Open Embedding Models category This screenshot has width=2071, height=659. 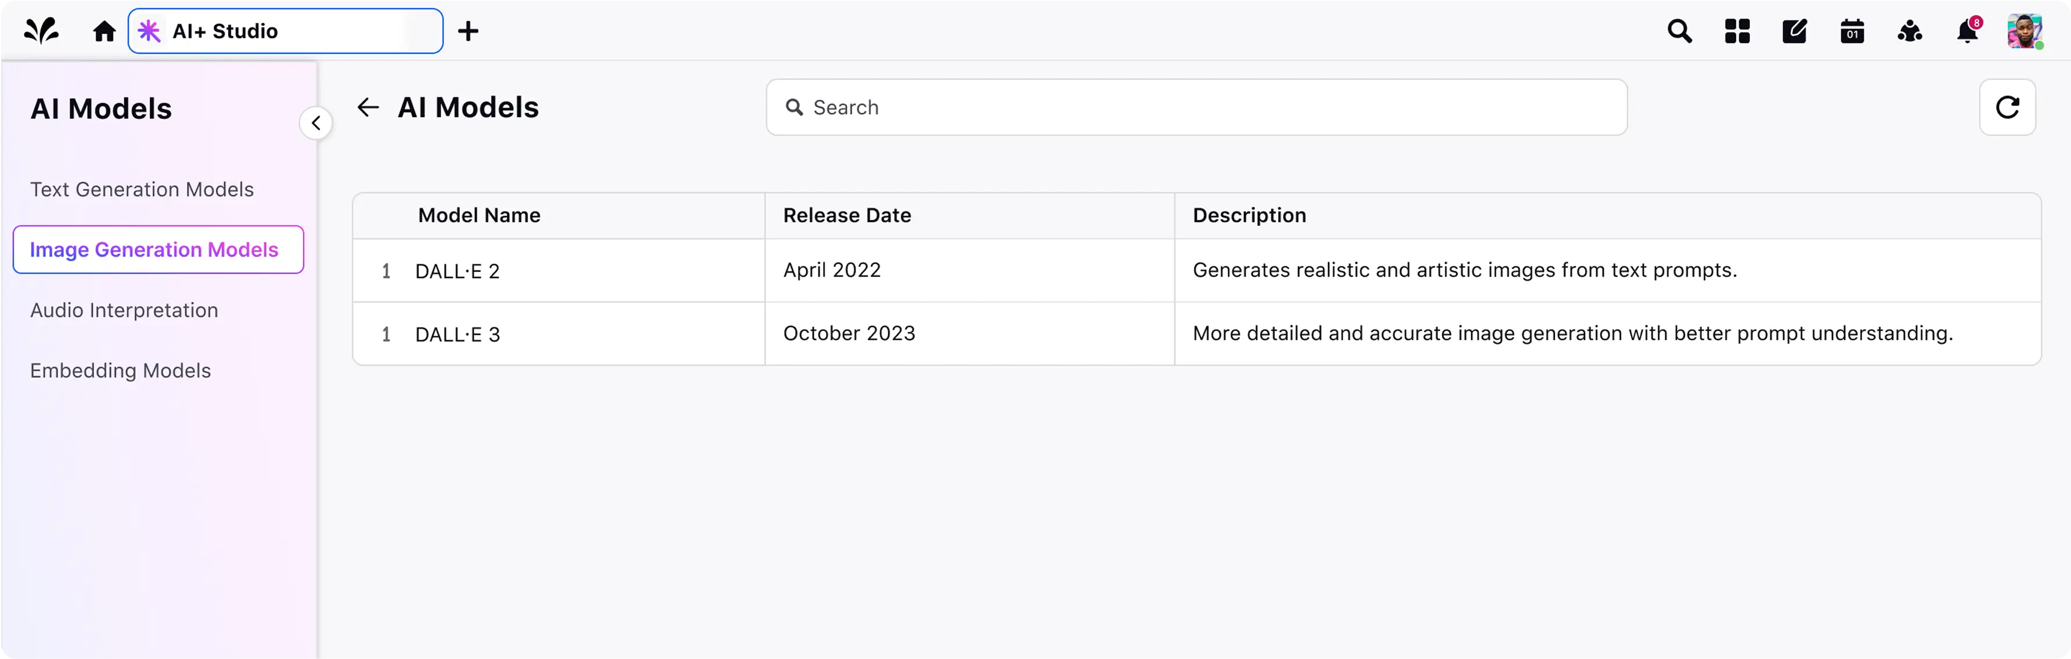(121, 370)
